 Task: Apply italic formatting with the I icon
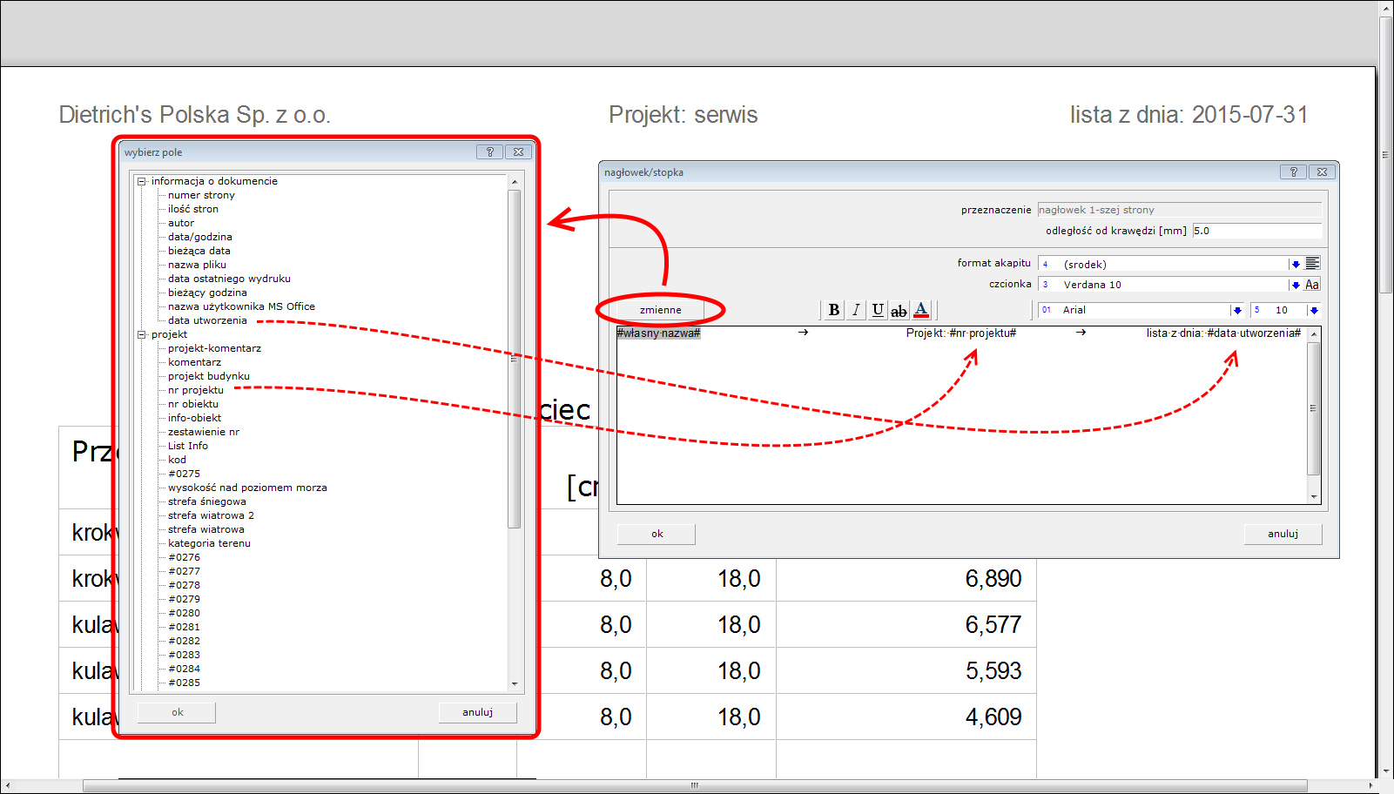(856, 310)
